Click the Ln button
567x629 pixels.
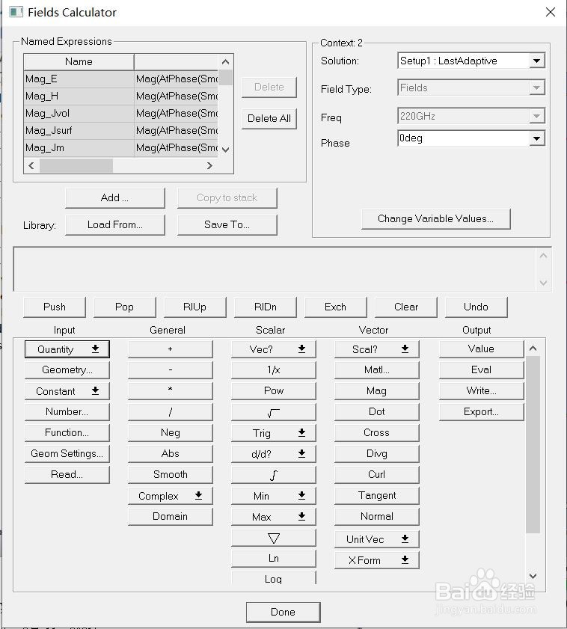pyautogui.click(x=273, y=559)
